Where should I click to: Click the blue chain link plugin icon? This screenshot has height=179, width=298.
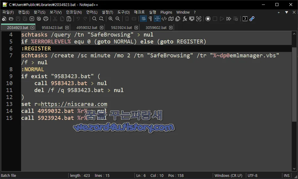click(x=252, y=19)
